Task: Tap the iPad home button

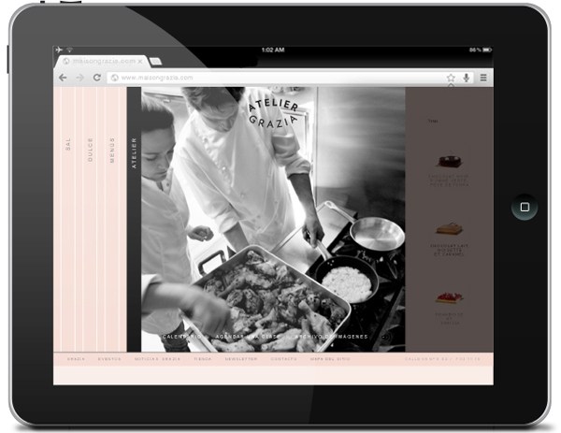Action: pos(525,207)
